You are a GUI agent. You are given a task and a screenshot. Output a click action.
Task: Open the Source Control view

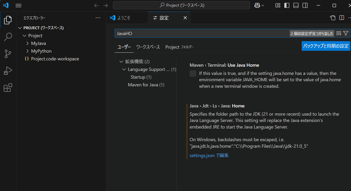(8, 54)
